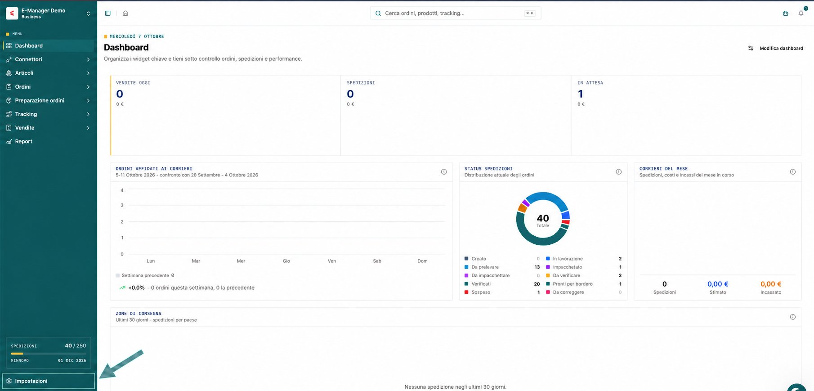Click the "Da prelevare" legend label
The image size is (814, 391).
click(x=485, y=267)
